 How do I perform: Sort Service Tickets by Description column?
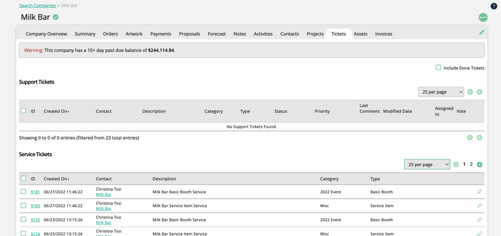[x=164, y=179]
